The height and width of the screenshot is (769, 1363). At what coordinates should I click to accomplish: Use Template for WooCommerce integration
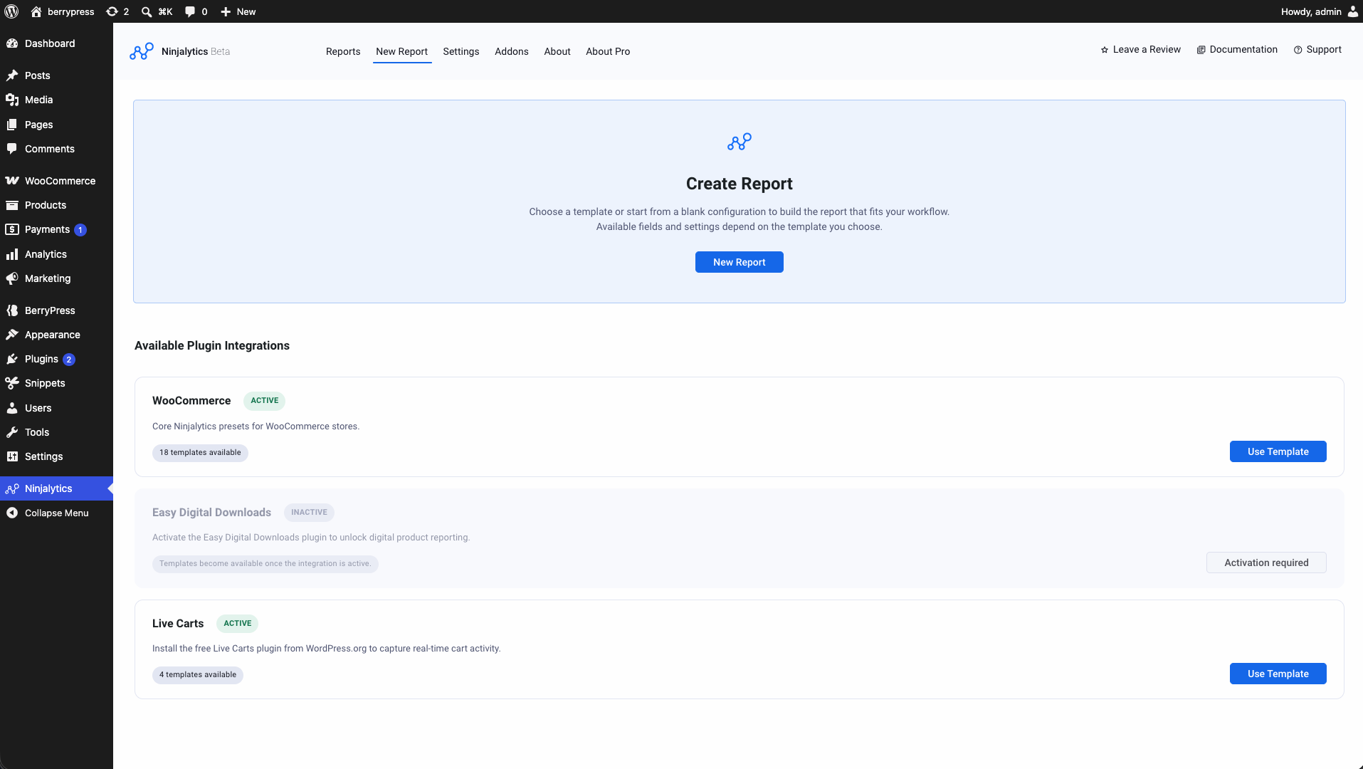[1278, 451]
